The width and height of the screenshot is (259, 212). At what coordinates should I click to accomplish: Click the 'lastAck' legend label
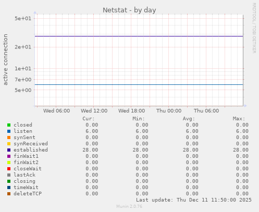(24, 175)
